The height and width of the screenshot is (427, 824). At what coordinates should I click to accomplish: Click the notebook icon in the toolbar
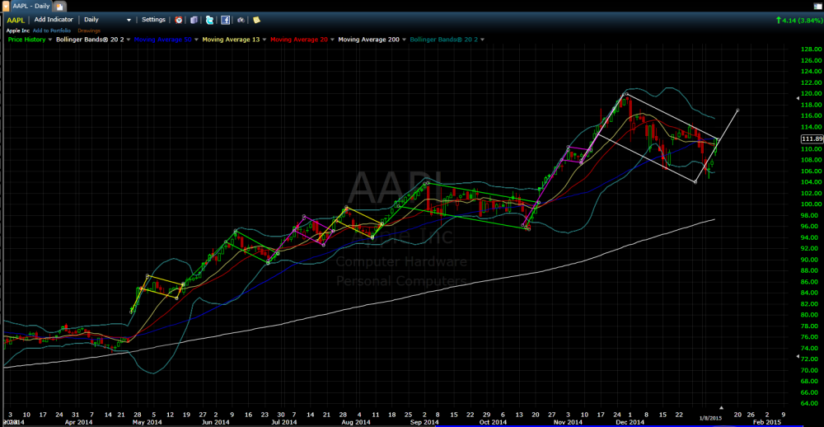194,20
